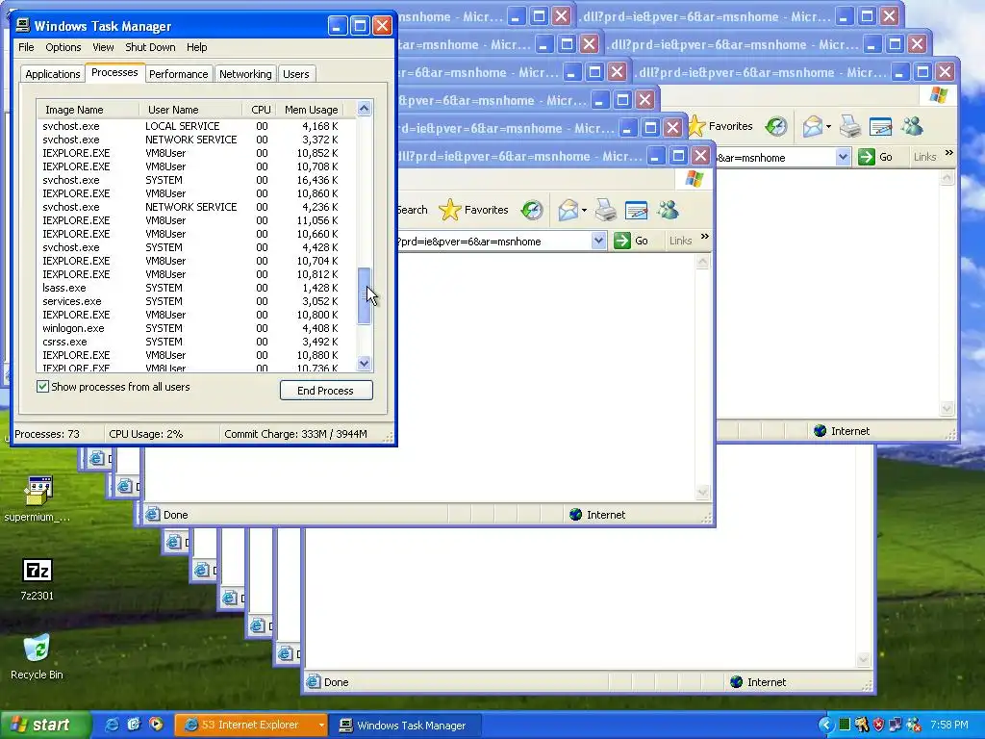
Task: Launch Internet Explorer from quick launch
Action: [x=112, y=725]
